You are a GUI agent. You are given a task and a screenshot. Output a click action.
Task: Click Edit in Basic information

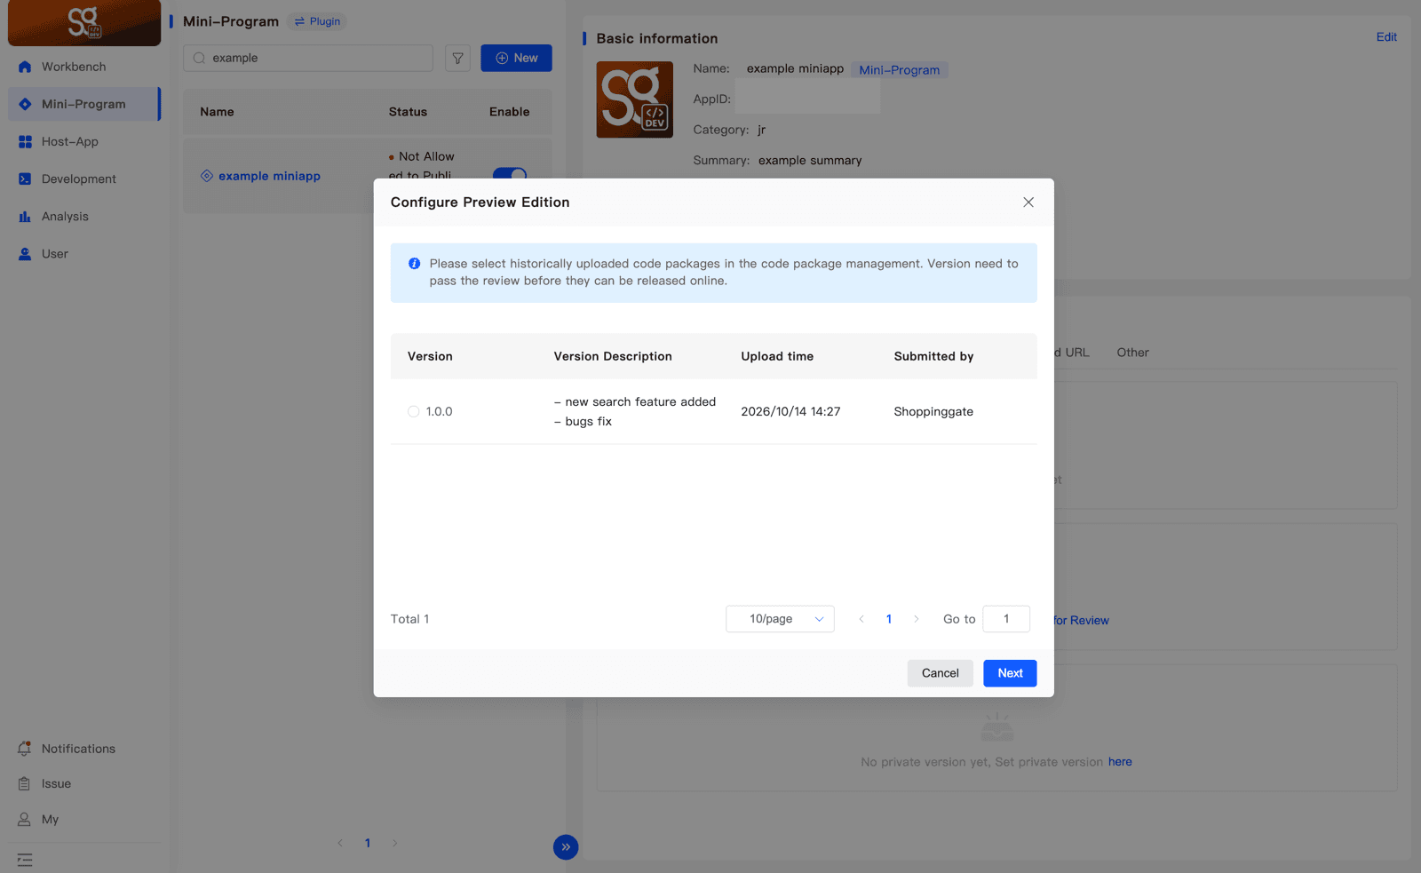pyautogui.click(x=1386, y=36)
